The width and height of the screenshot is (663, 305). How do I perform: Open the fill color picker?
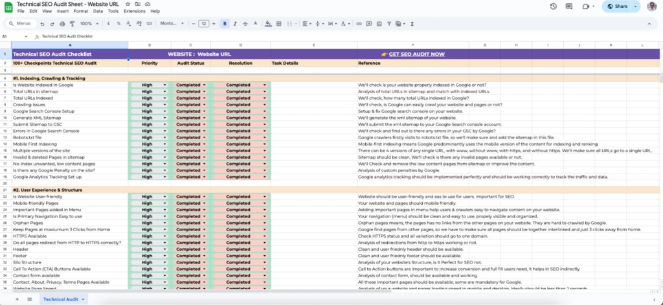(268, 23)
